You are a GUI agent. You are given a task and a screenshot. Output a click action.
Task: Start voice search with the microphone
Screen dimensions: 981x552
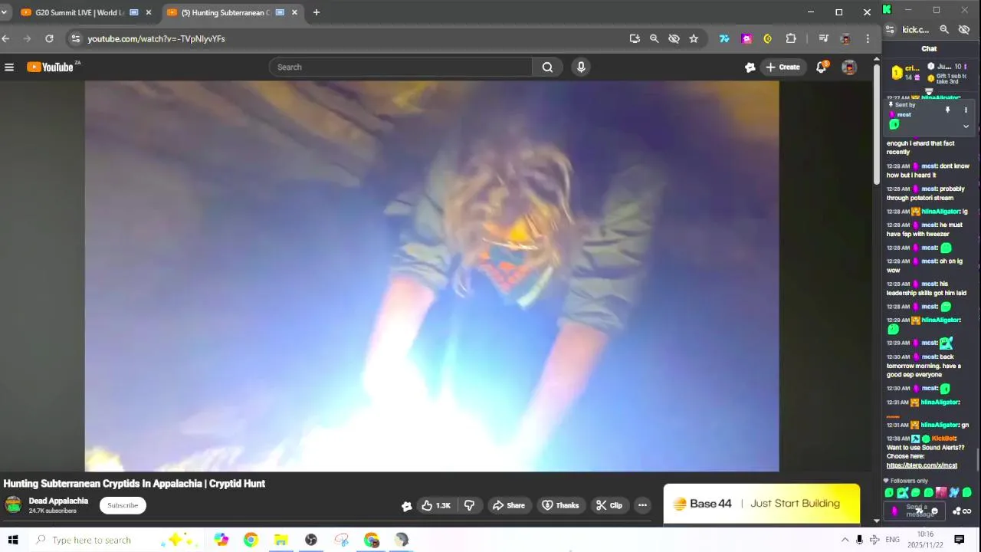coord(581,67)
